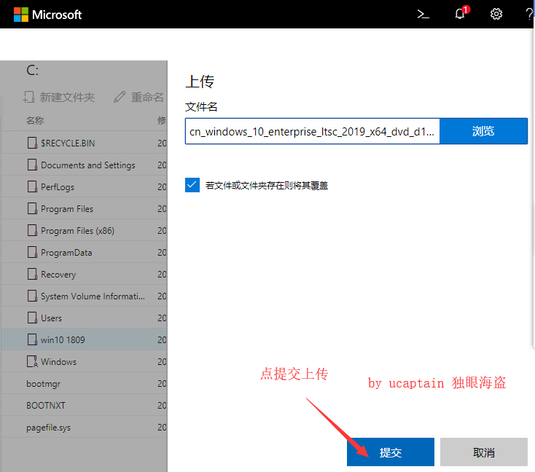Select the Program Files folder icon

tap(32, 208)
